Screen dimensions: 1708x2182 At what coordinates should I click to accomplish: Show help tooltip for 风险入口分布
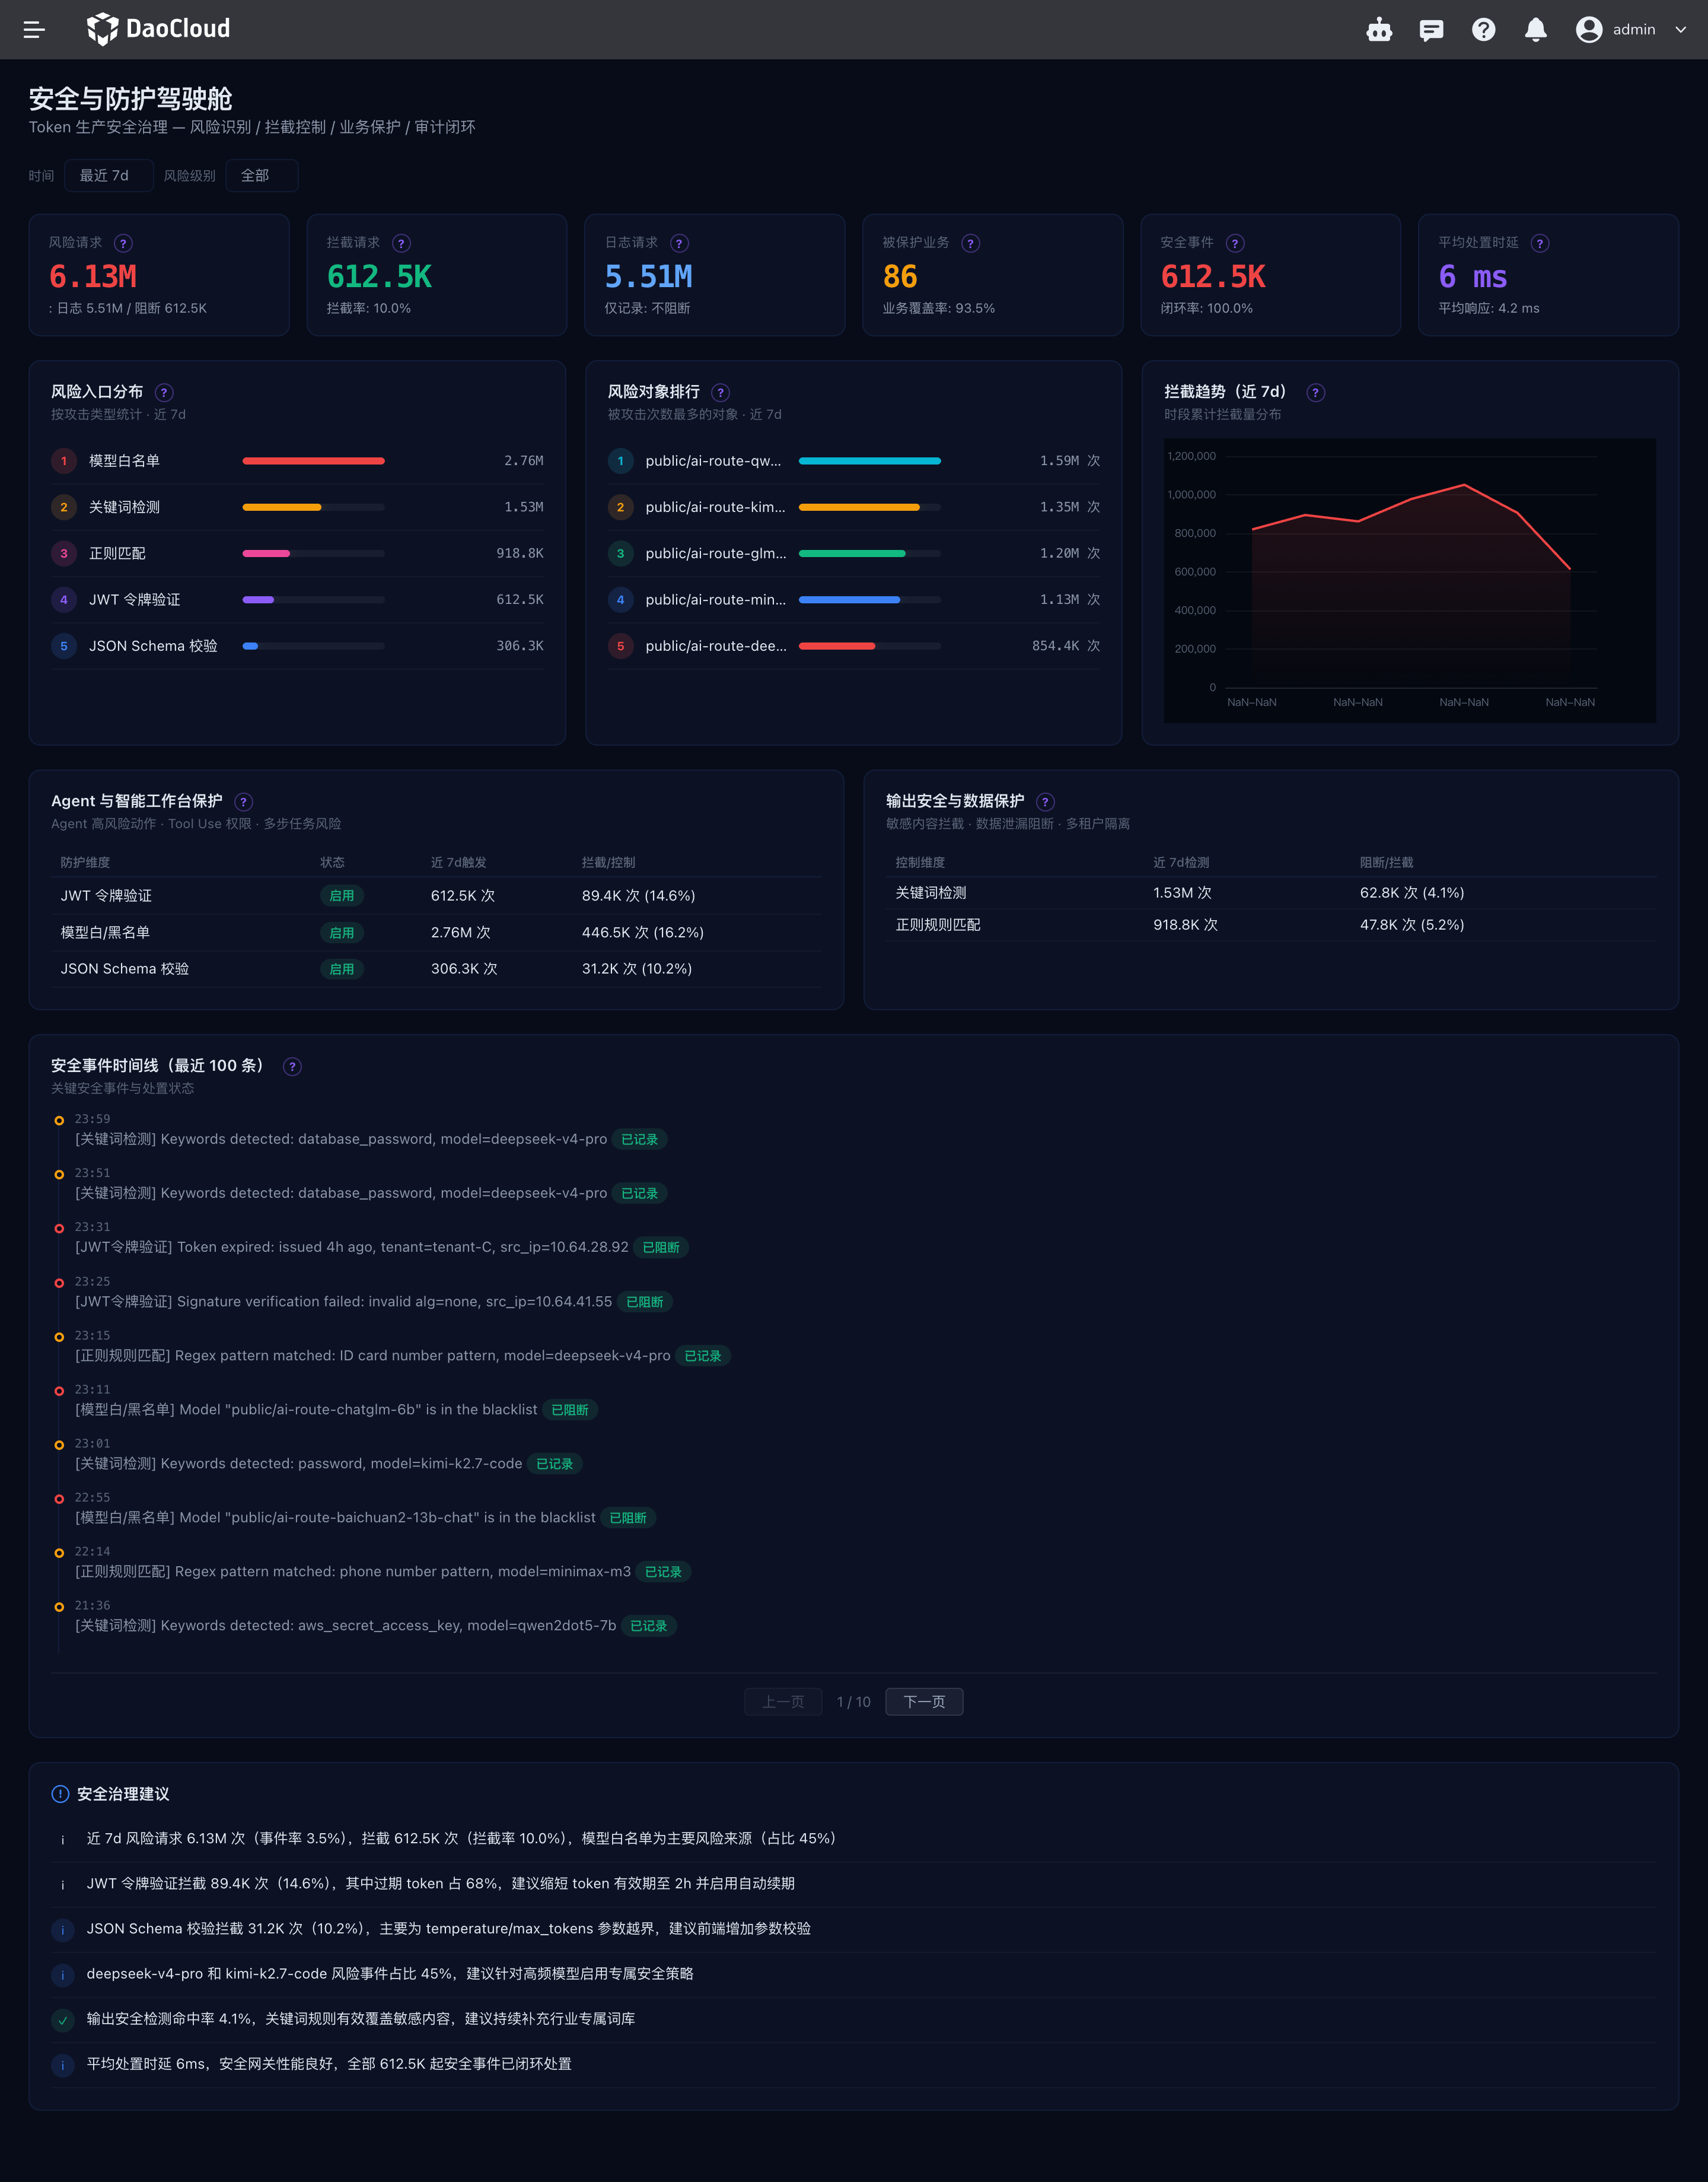click(x=164, y=392)
